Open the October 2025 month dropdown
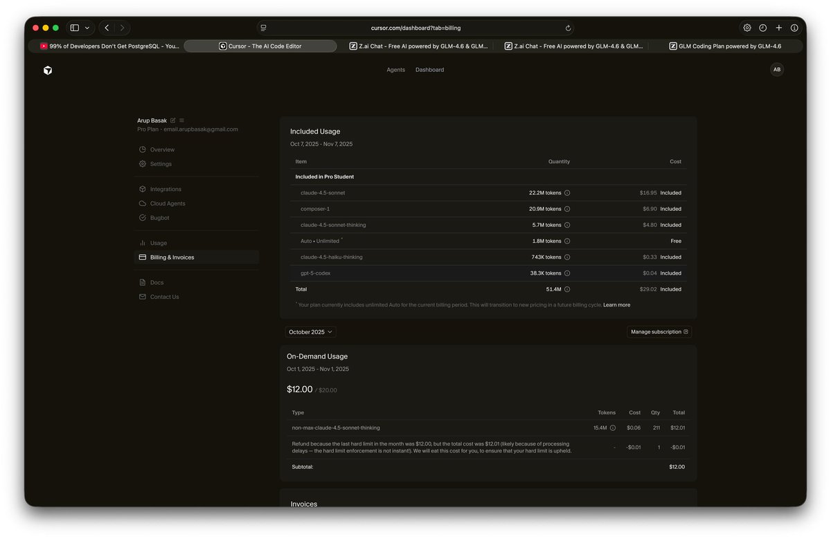The width and height of the screenshot is (831, 539). 311,332
